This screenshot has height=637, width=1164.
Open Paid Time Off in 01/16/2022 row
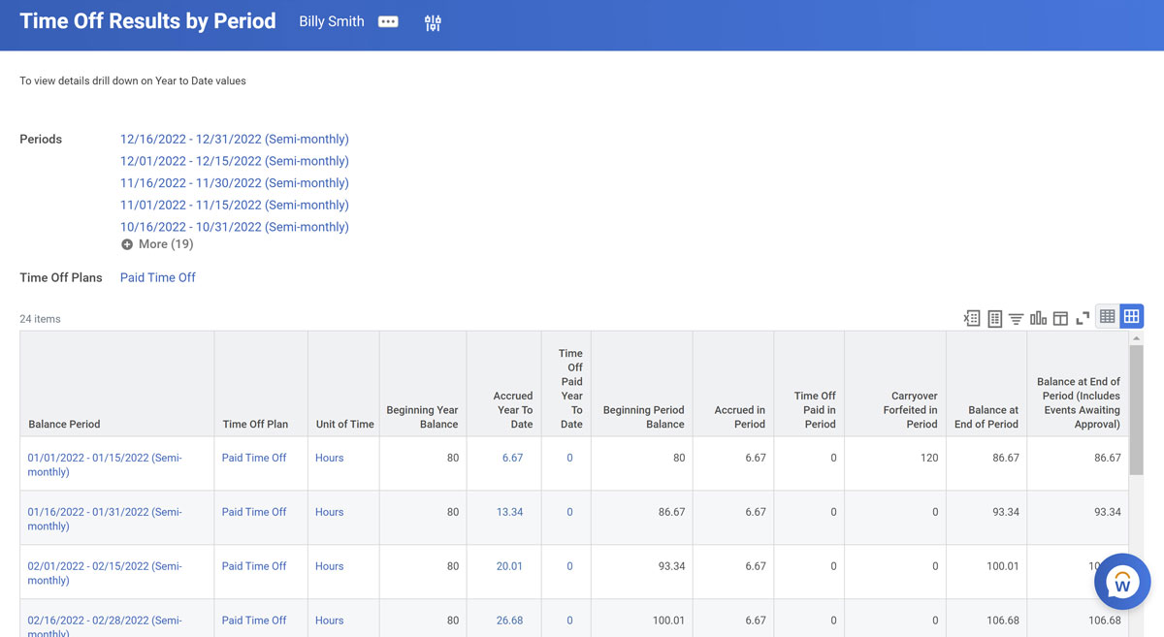[x=254, y=512]
